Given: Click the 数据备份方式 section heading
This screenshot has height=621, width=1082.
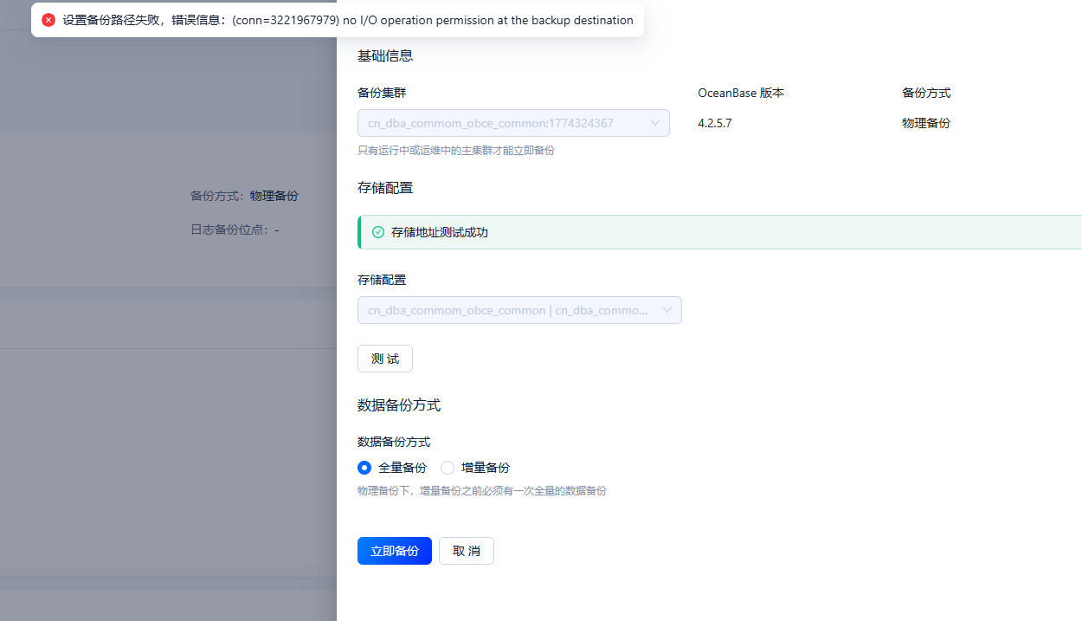Looking at the screenshot, I should (399, 405).
